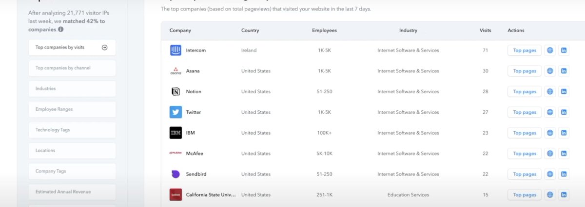Image resolution: width=585 pixels, height=207 pixels.
Task: Open the Sendbird website globe icon
Action: pos(550,174)
